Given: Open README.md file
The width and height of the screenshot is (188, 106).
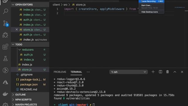Looking at the screenshot, I should pyautogui.click(x=30, y=90).
